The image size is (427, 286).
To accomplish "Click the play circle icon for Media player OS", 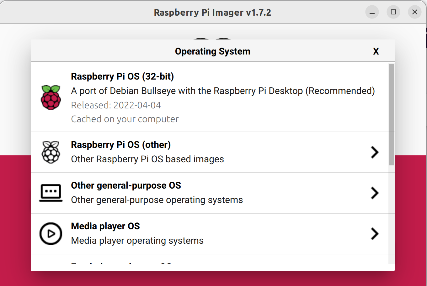I will (x=51, y=234).
